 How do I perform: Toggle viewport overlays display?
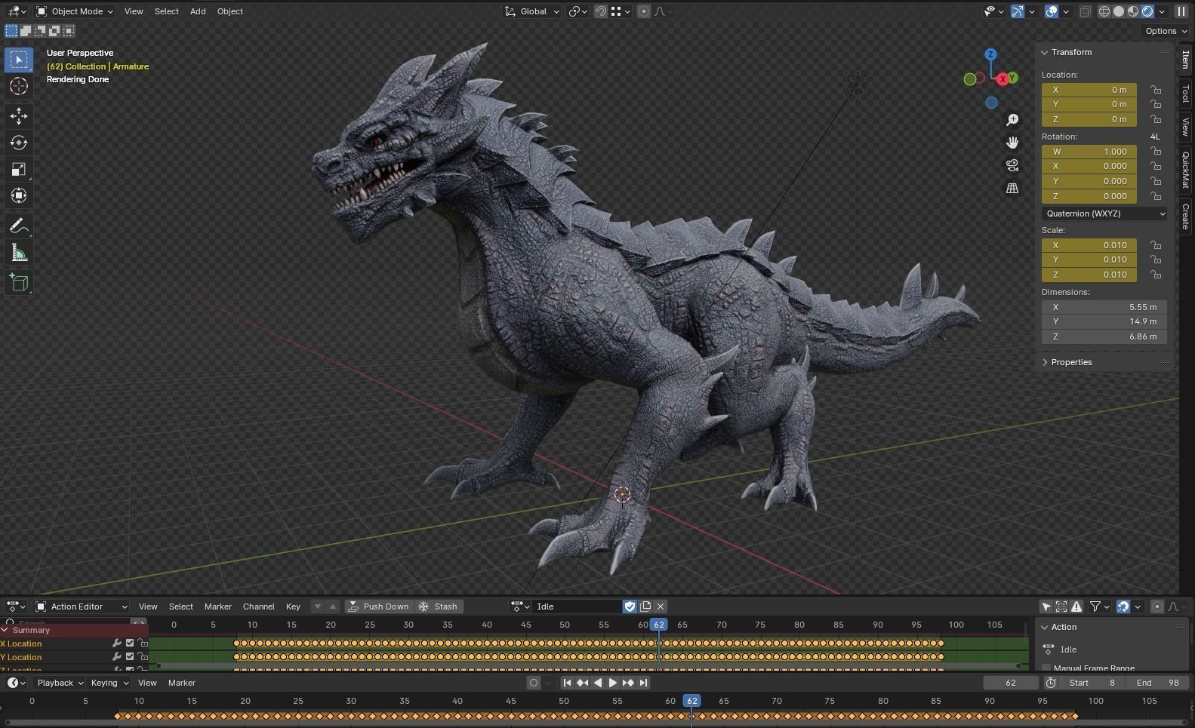(1052, 11)
